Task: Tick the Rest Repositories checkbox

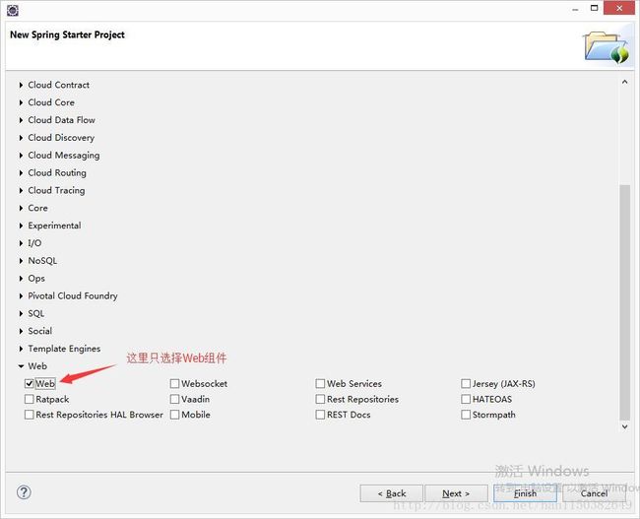Action: coord(320,399)
